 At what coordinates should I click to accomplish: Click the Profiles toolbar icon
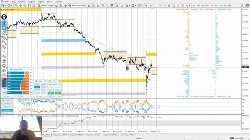tap(9, 5)
